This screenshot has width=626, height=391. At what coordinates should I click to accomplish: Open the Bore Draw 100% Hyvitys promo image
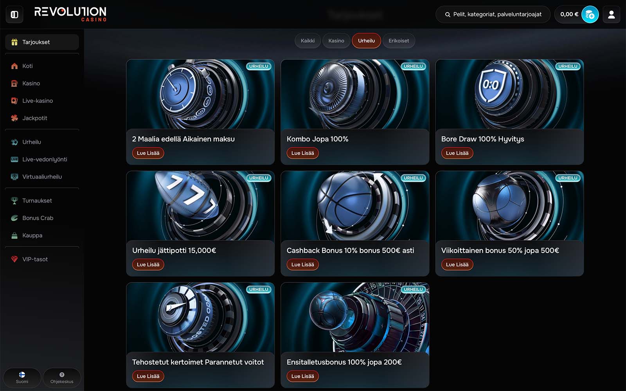(509, 94)
